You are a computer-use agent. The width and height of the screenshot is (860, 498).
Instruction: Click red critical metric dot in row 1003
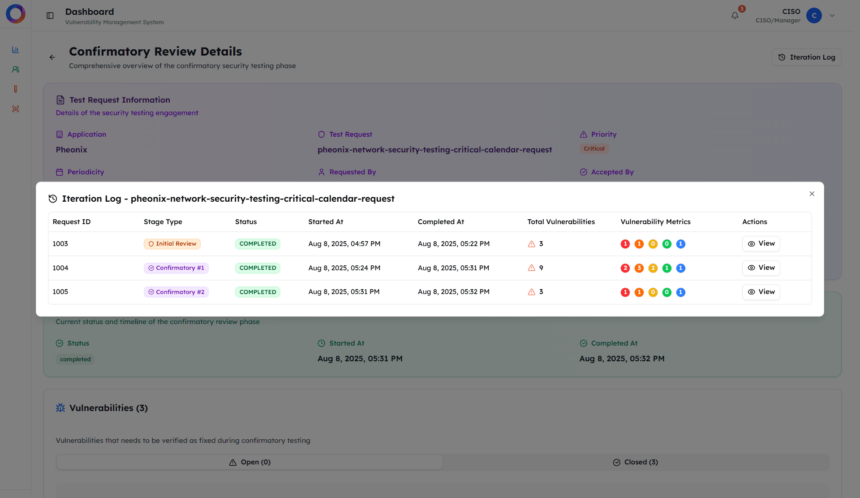tap(625, 244)
